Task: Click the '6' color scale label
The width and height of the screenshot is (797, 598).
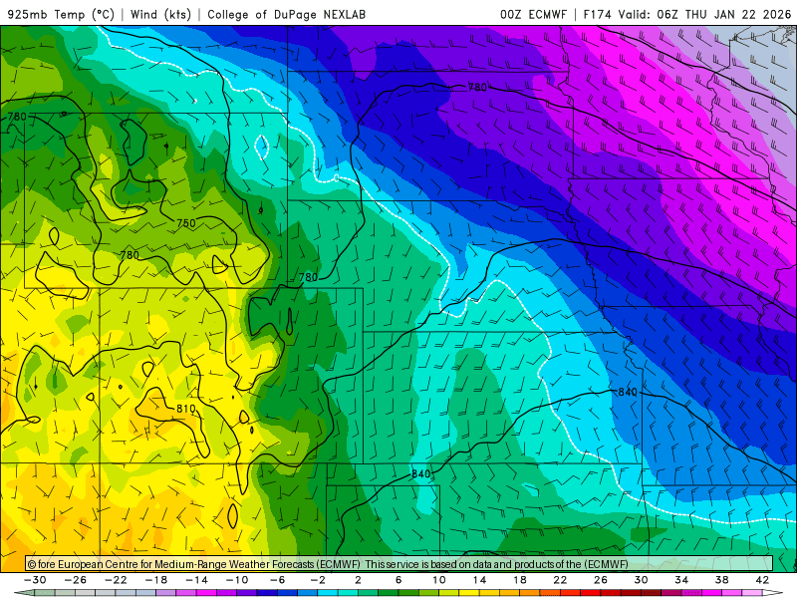Action: pyautogui.click(x=398, y=580)
